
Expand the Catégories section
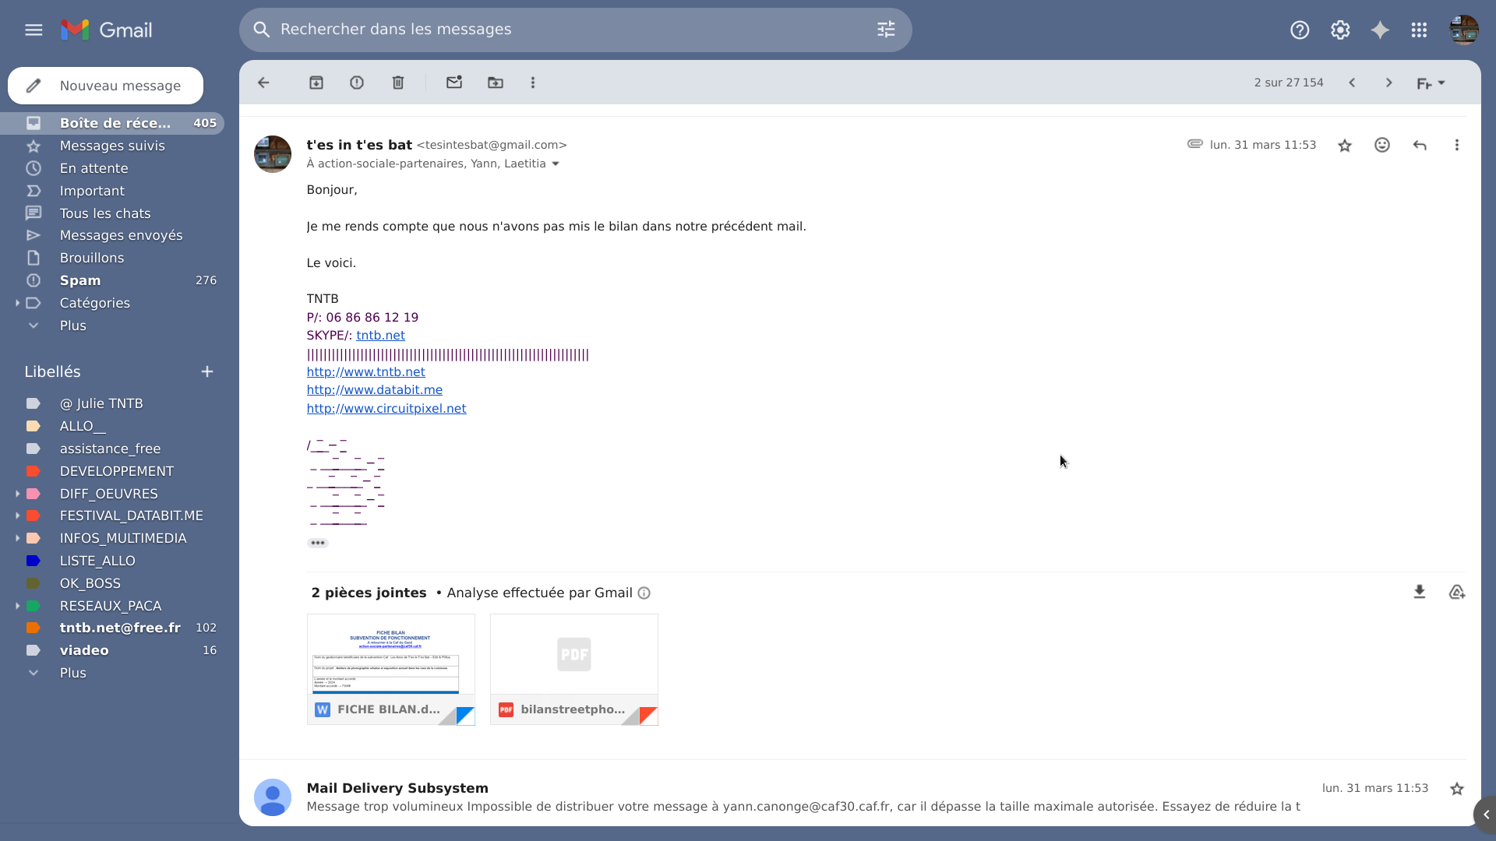pyautogui.click(x=17, y=303)
